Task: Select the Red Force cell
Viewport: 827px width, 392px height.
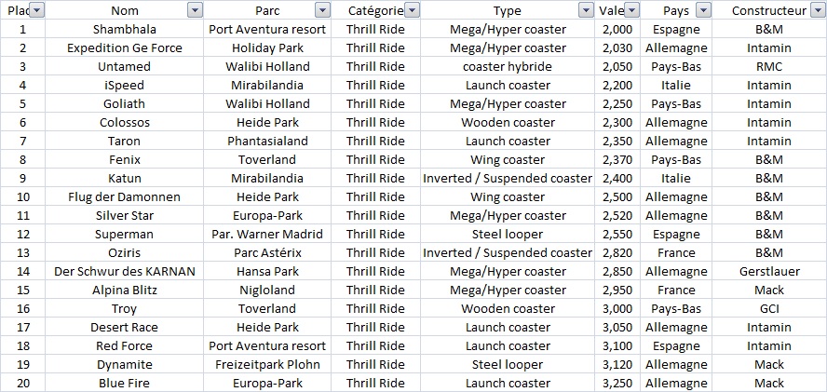Action: [125, 346]
